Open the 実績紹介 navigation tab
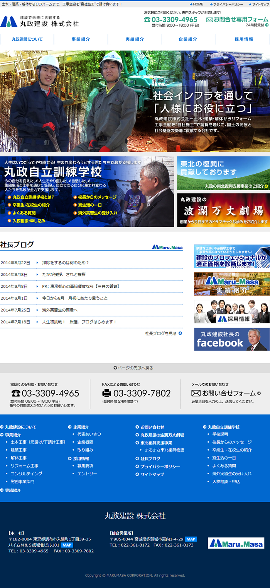270x588 pixels. coord(135,39)
